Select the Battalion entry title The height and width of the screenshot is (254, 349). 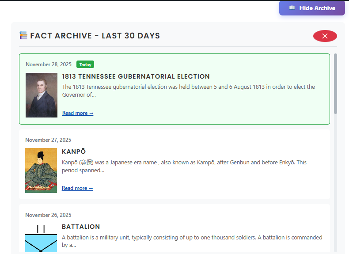click(x=81, y=227)
